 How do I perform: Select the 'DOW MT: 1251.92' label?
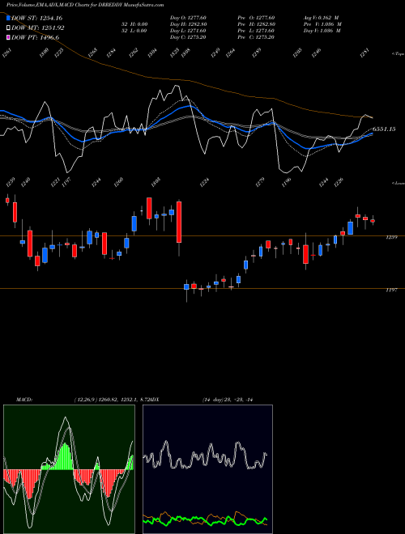pos(37,28)
